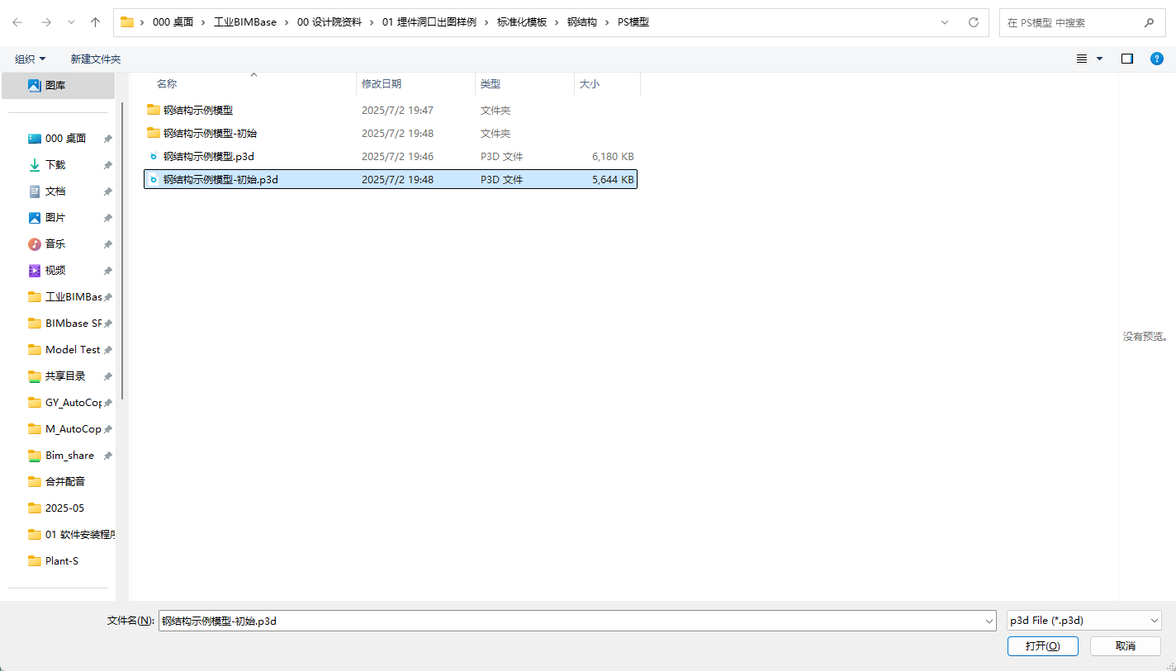Expand chevron after 00 设计院资料 in address bar

tap(372, 22)
